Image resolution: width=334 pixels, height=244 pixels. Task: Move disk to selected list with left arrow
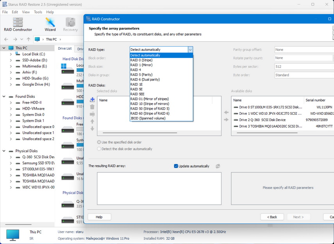(226, 112)
